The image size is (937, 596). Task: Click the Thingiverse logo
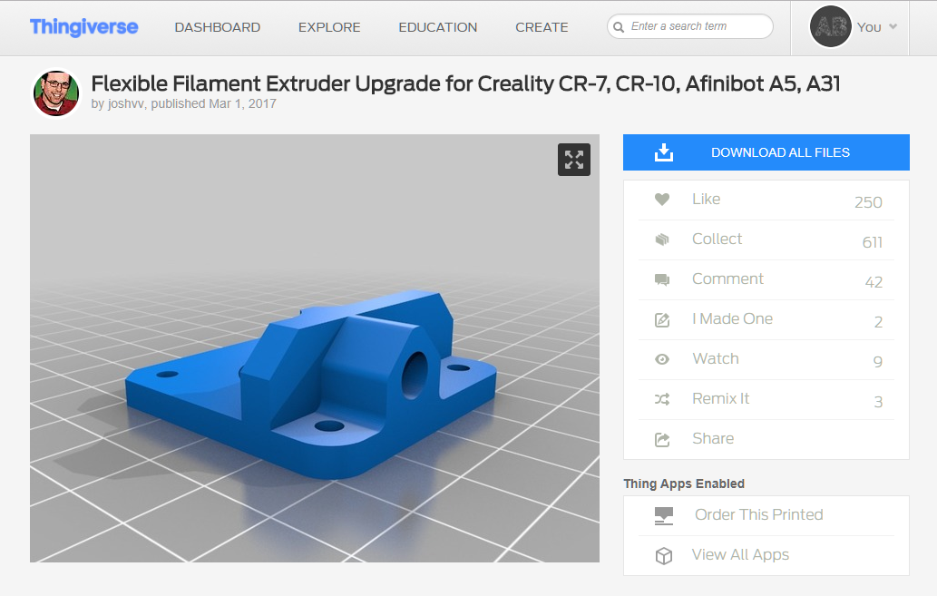click(83, 26)
